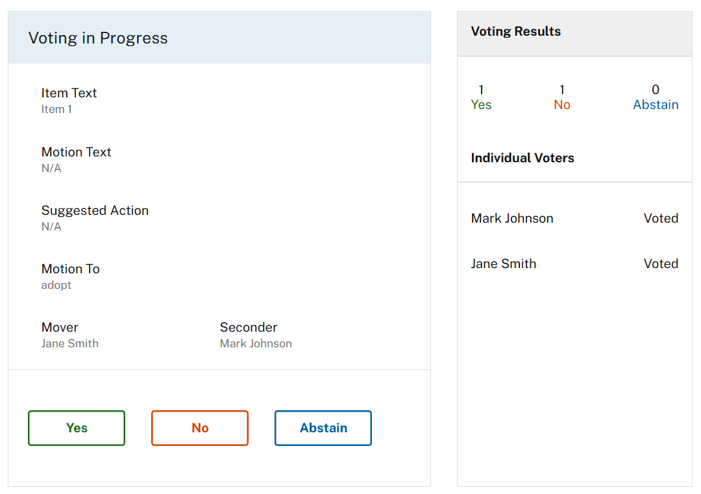Select the Voting in Progress header
701x494 pixels.
coord(98,38)
